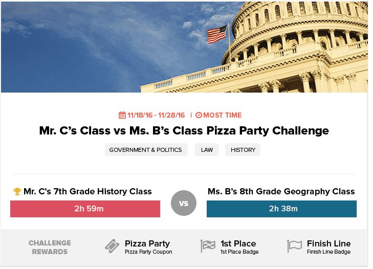This screenshot has width=373, height=269.
Task: Click the 1st Place checkered flag icon
Action: [x=208, y=246]
